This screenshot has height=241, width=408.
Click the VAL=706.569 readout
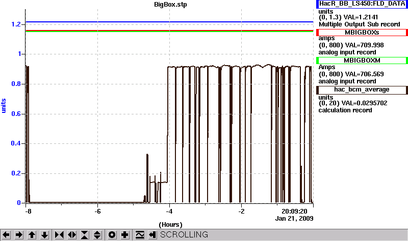pyautogui.click(x=364, y=74)
